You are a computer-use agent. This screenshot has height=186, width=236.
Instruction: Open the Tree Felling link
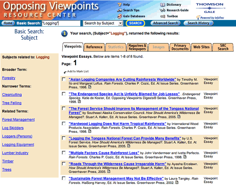[x=12, y=103]
